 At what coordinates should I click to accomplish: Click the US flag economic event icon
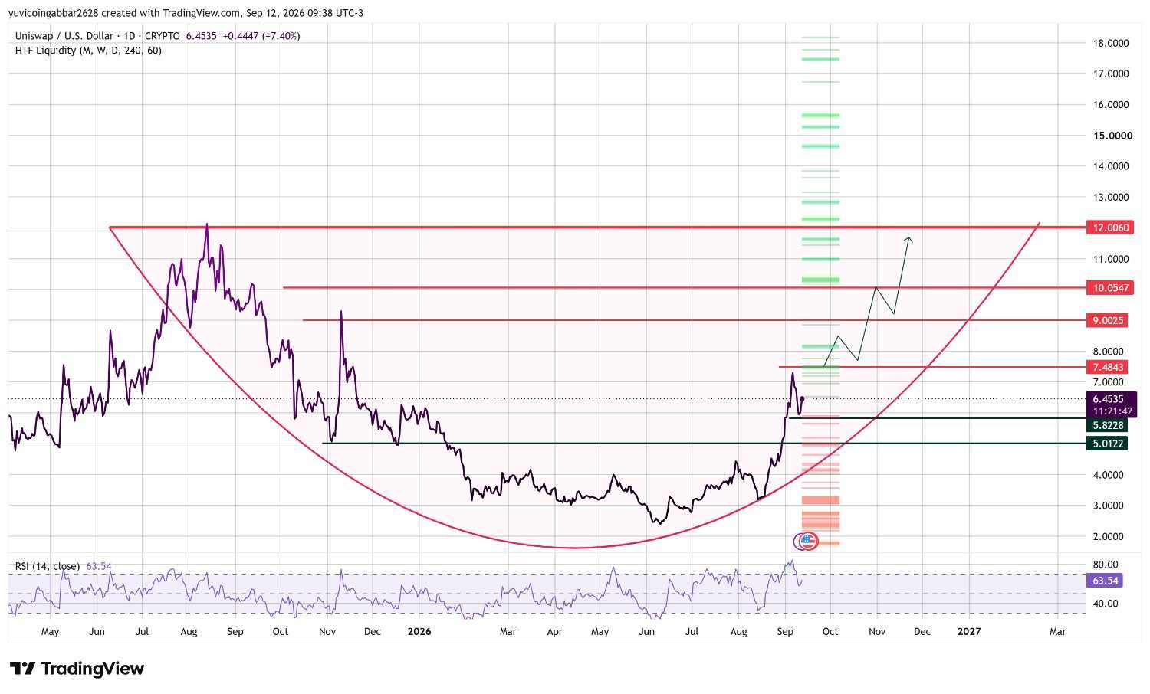click(x=807, y=542)
